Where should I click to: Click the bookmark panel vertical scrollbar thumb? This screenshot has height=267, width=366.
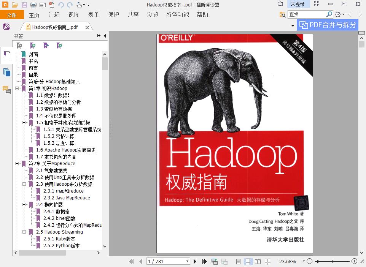click(x=105, y=63)
